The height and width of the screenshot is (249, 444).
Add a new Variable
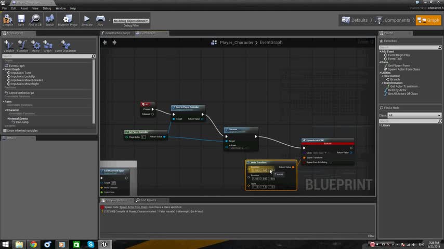pyautogui.click(x=8, y=46)
